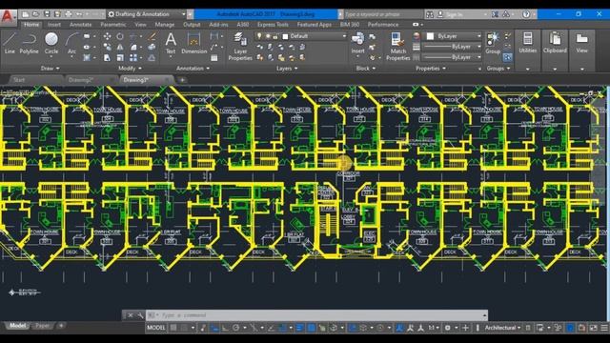Open the Layer Properties manager
This screenshot has height=343, width=610.
(x=240, y=47)
